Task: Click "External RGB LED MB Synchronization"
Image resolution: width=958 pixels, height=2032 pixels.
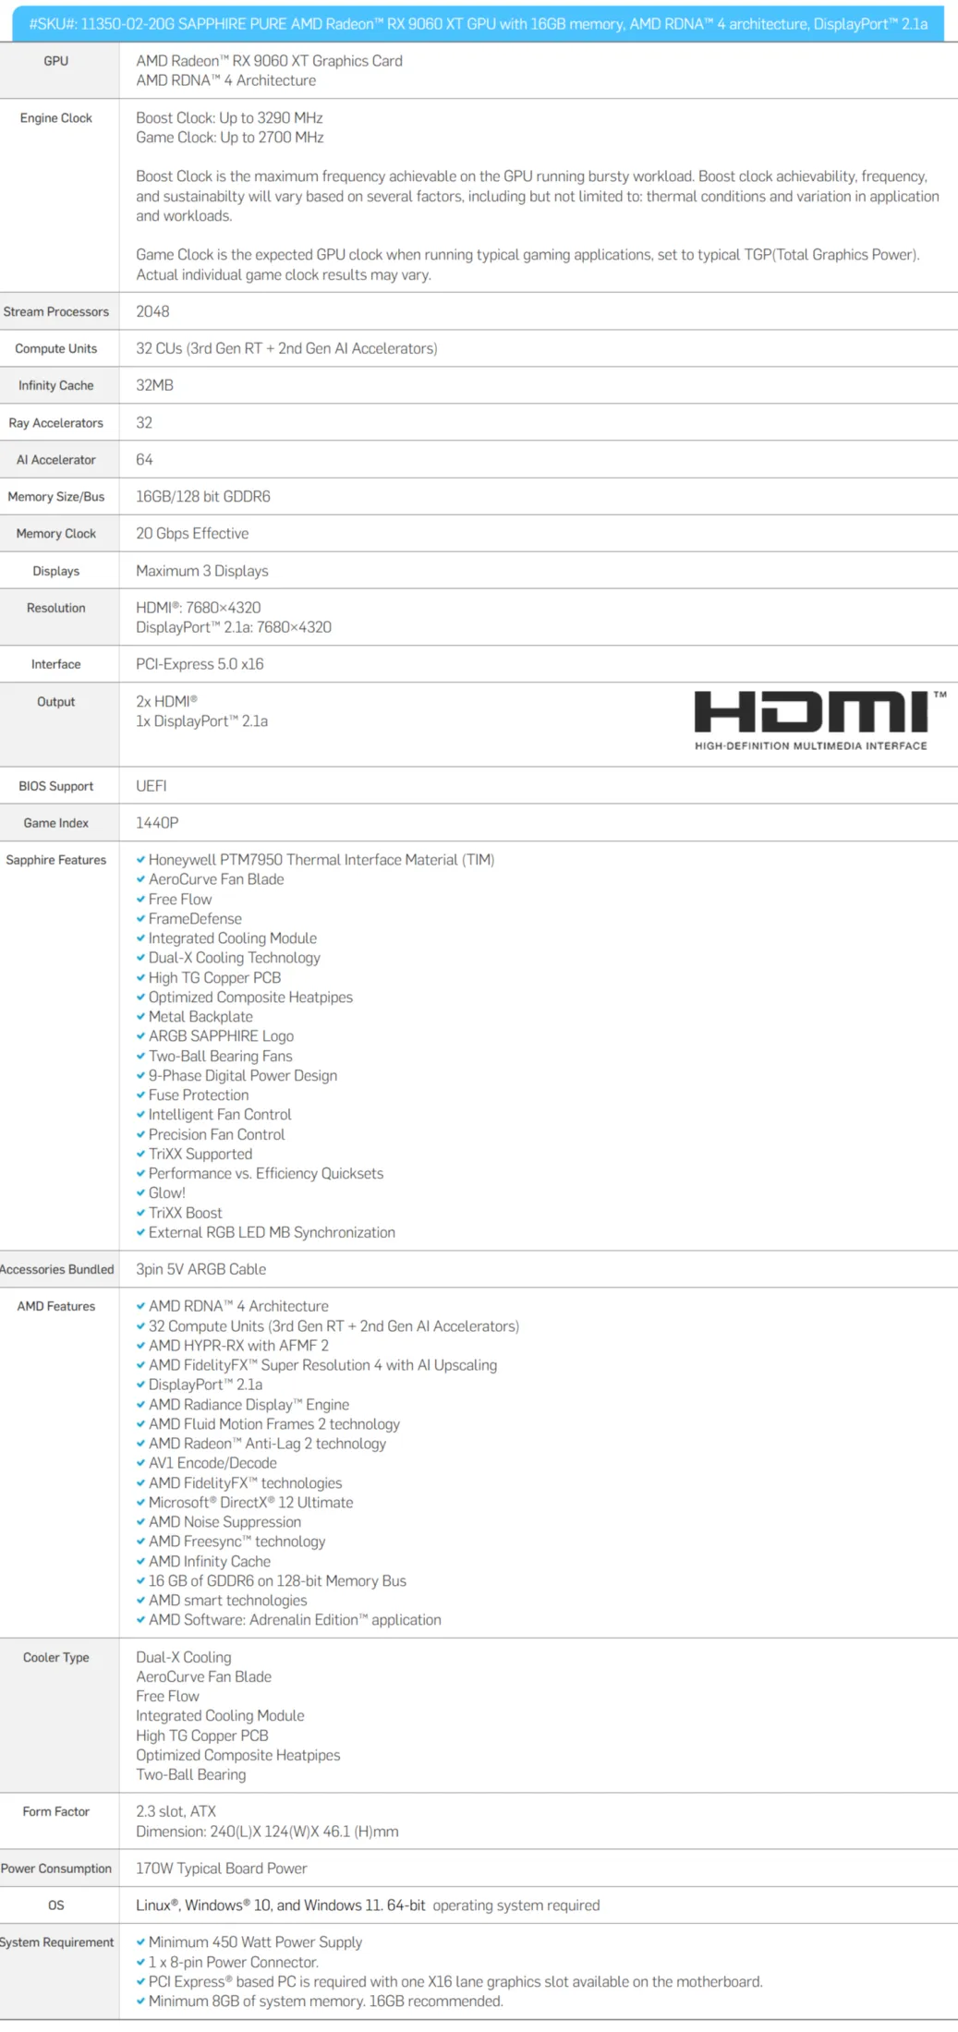Action: pos(272,1232)
